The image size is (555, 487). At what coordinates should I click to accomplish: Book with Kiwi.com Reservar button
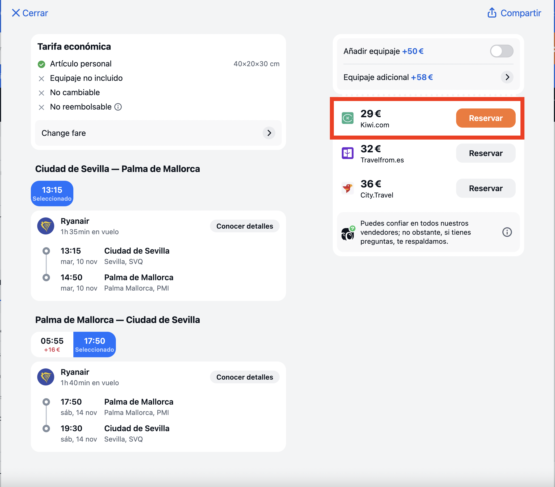485,118
